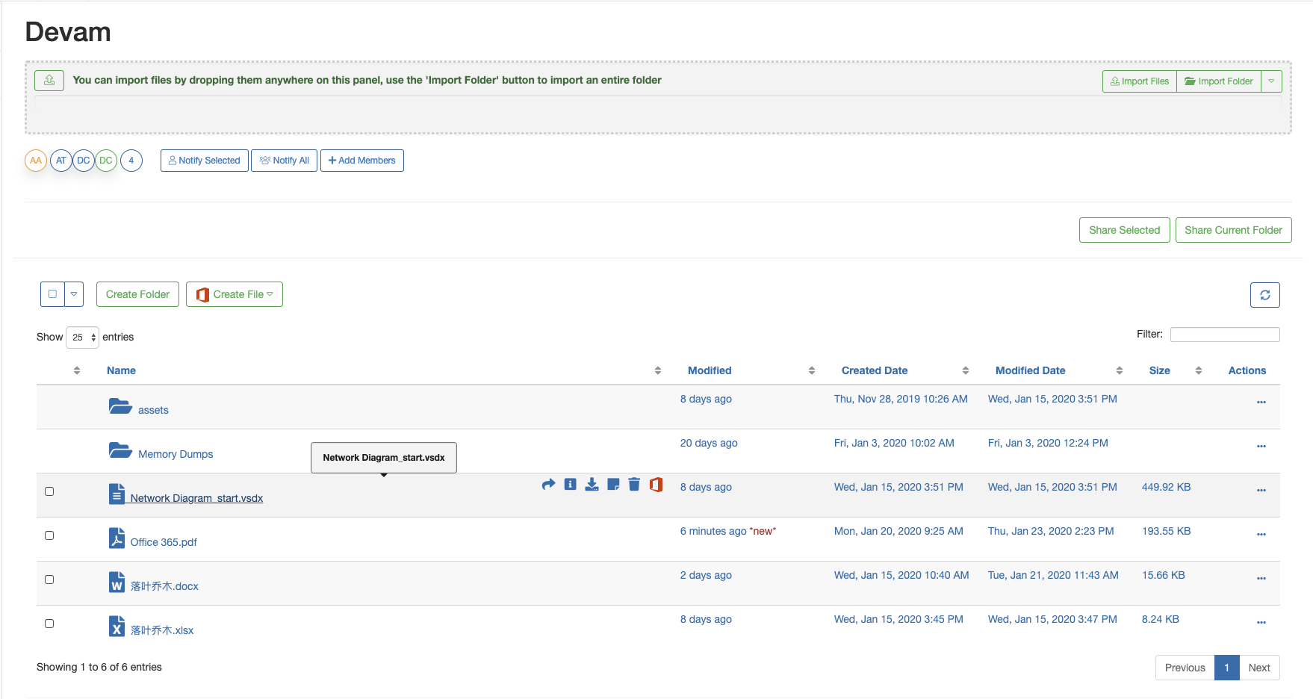Open actions ellipsis for 落叶乔木.docx
This screenshot has width=1313, height=699.
(1261, 578)
